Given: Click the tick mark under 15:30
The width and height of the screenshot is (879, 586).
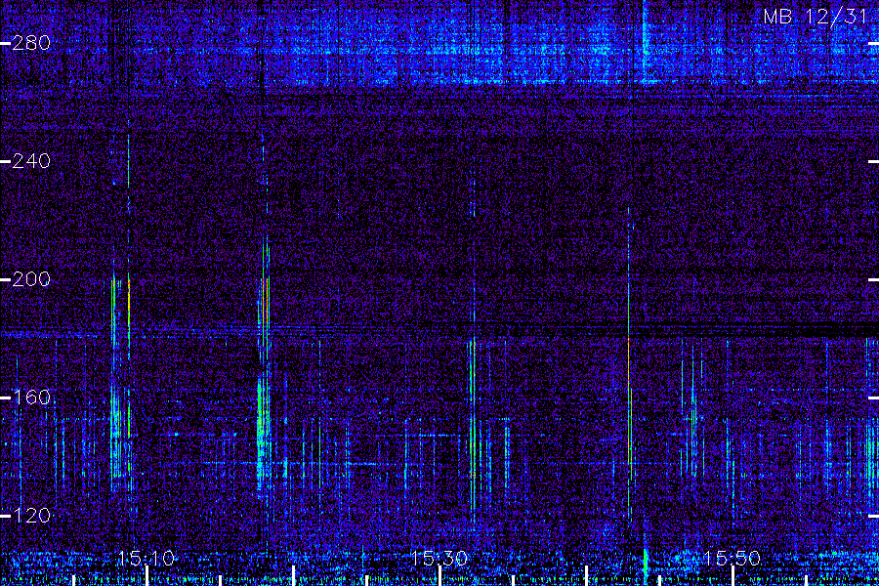Looking at the screenshot, I should (439, 576).
